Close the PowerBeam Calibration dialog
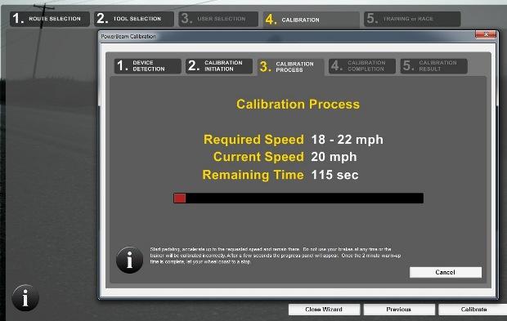Image resolution: width=507 pixels, height=321 pixels. (x=486, y=34)
